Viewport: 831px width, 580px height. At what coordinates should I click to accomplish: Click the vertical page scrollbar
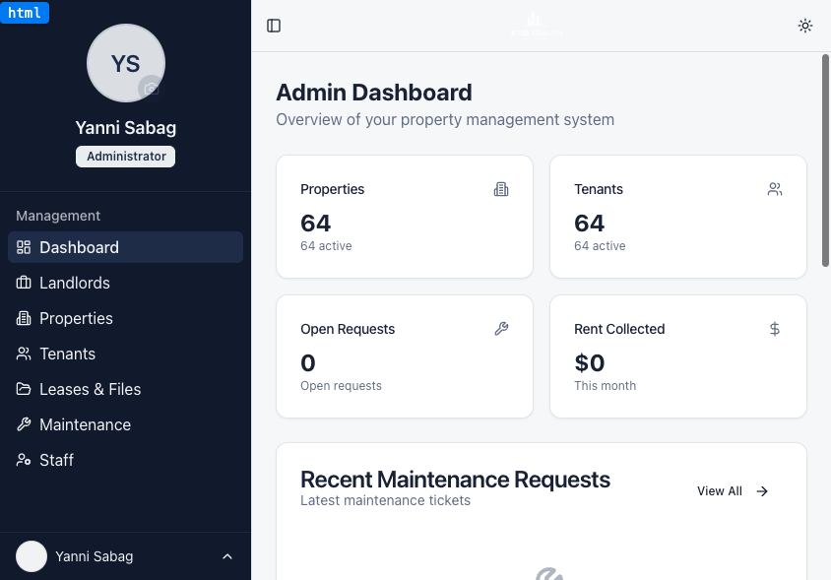825,160
